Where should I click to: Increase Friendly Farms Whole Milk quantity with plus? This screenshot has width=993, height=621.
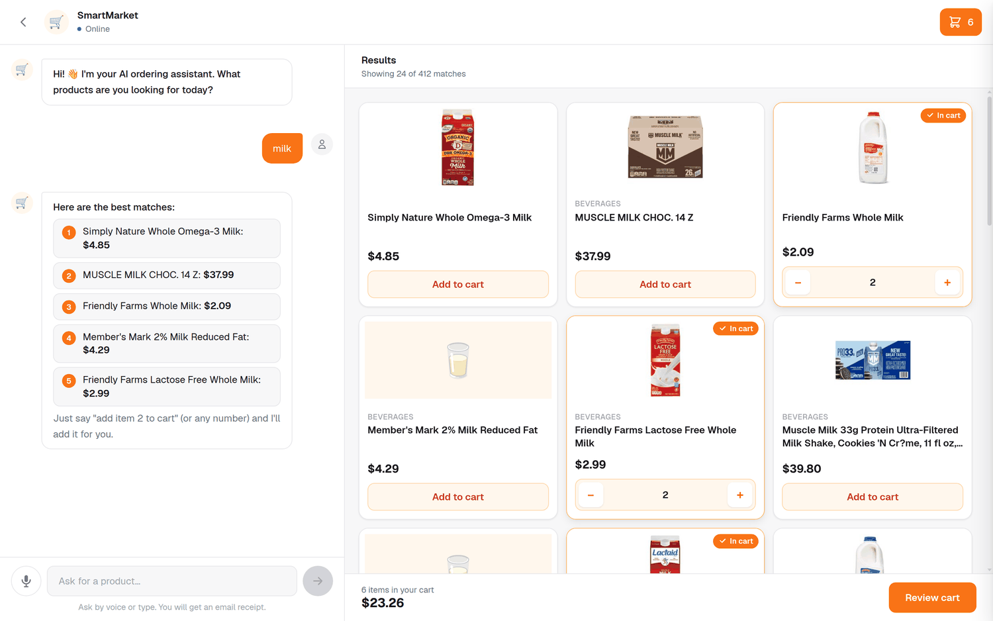[x=947, y=283]
